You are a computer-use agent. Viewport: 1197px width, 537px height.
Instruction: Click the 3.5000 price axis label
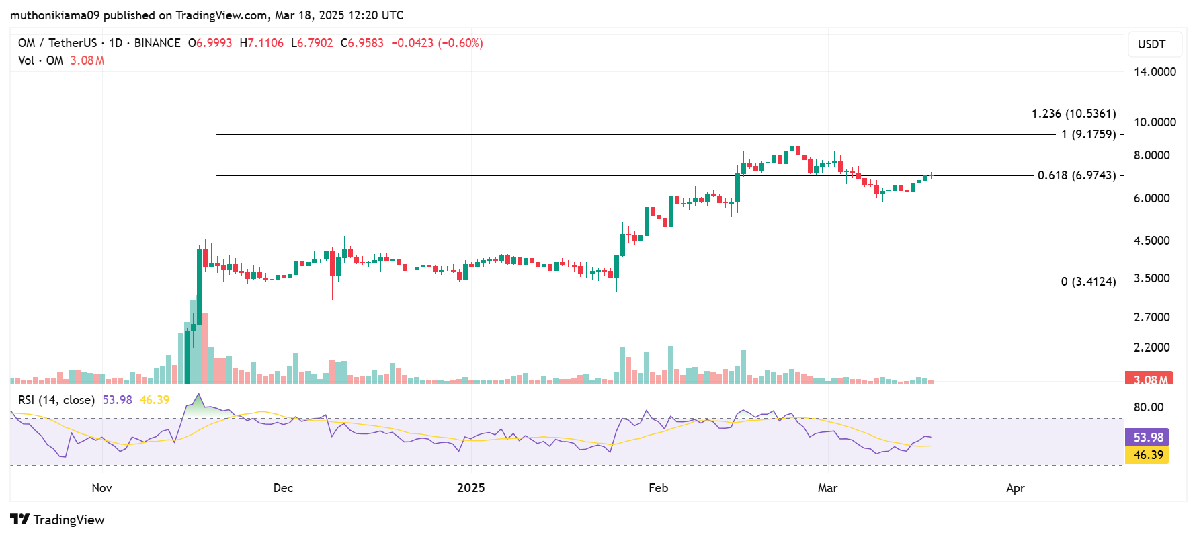pos(1152,278)
